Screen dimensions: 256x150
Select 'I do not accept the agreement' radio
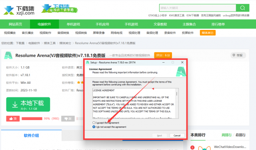pos(94,127)
